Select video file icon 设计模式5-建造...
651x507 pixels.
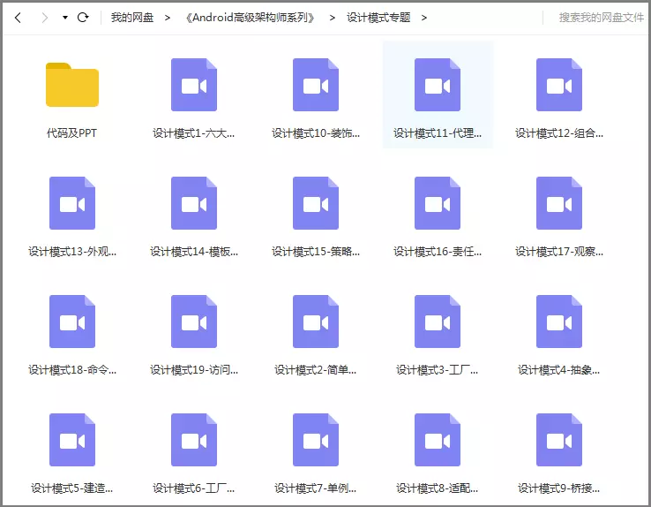(x=72, y=440)
